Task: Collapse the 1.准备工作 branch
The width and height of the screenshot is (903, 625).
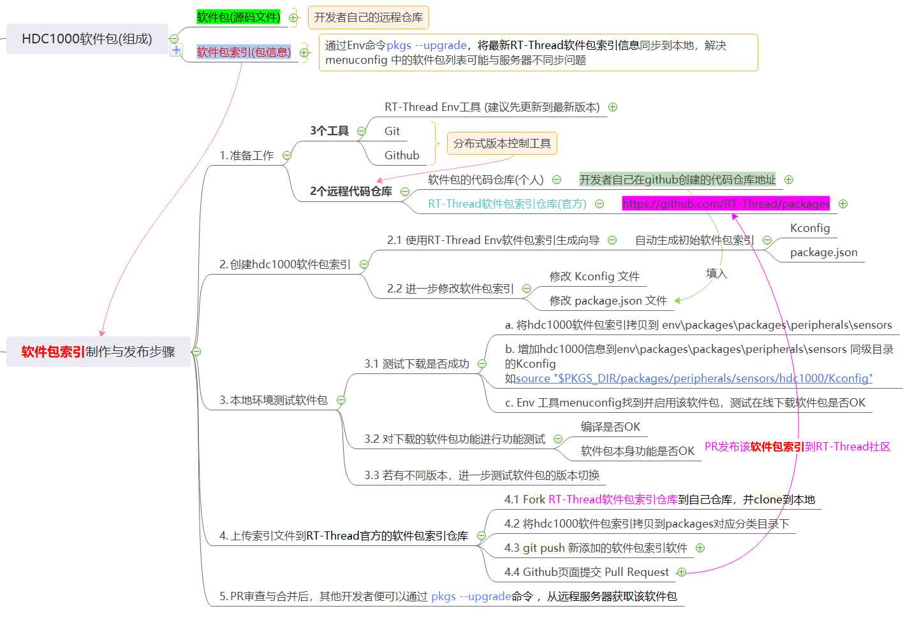Action: coord(287,155)
